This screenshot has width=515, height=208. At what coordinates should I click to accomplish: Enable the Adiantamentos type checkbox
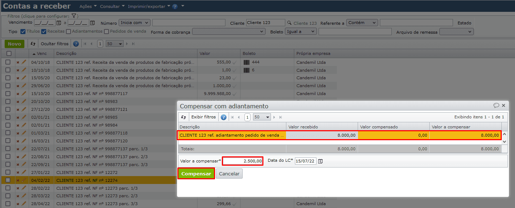click(x=68, y=32)
